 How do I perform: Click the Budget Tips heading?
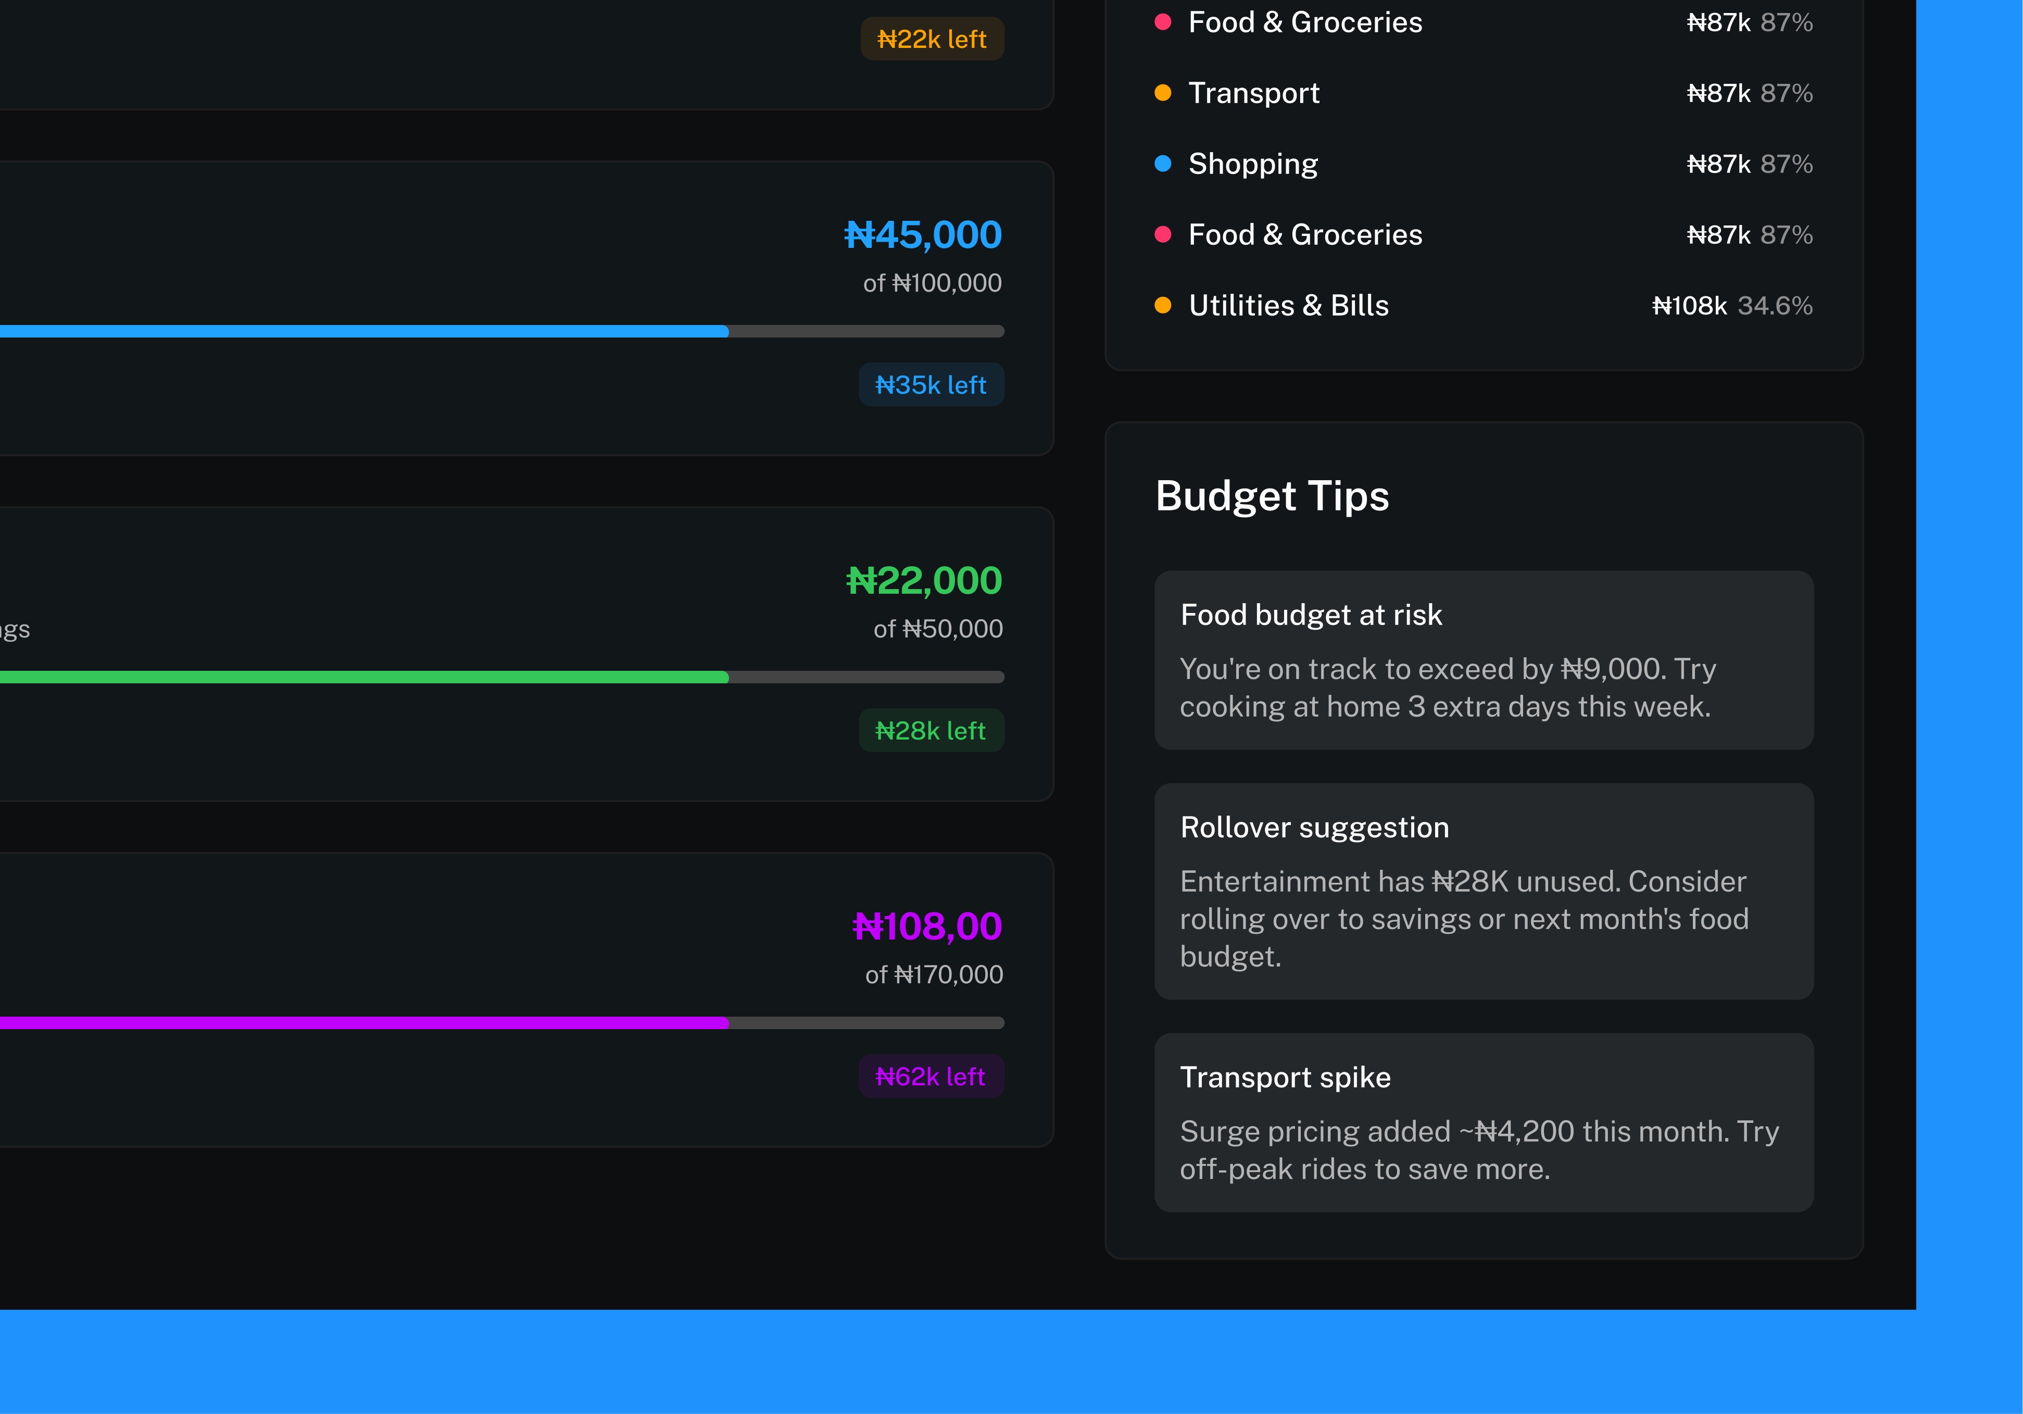1272,496
